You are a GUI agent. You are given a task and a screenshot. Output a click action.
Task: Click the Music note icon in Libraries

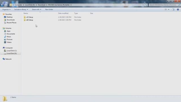(x=5, y=37)
